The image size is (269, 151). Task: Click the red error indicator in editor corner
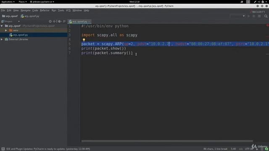(267, 25)
